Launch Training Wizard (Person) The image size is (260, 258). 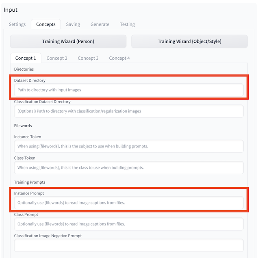68,41
